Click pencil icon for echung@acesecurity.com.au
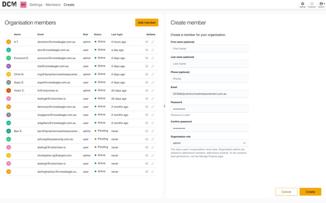Screen dimensions: 326x203 pos(153,139)
